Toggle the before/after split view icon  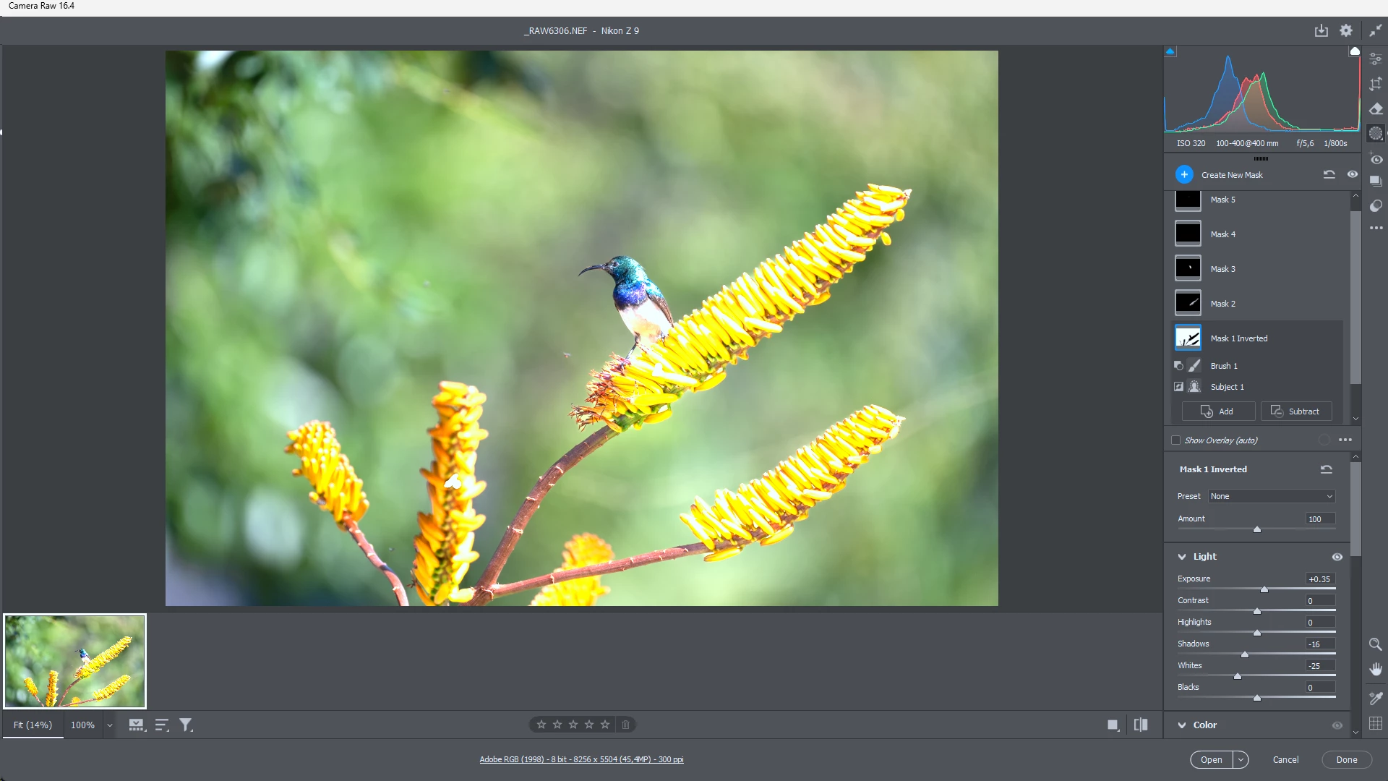pos(1141,725)
